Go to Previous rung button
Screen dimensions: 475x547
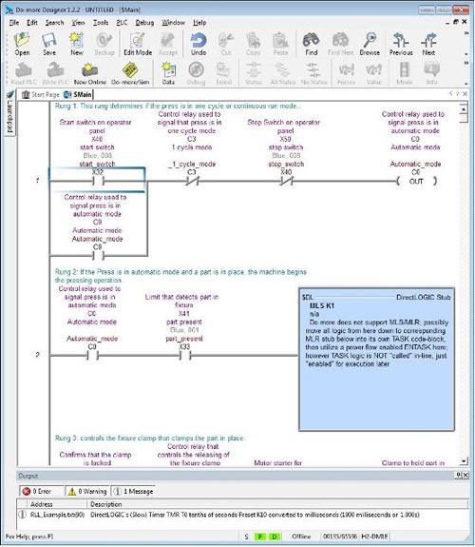pyautogui.click(x=401, y=44)
